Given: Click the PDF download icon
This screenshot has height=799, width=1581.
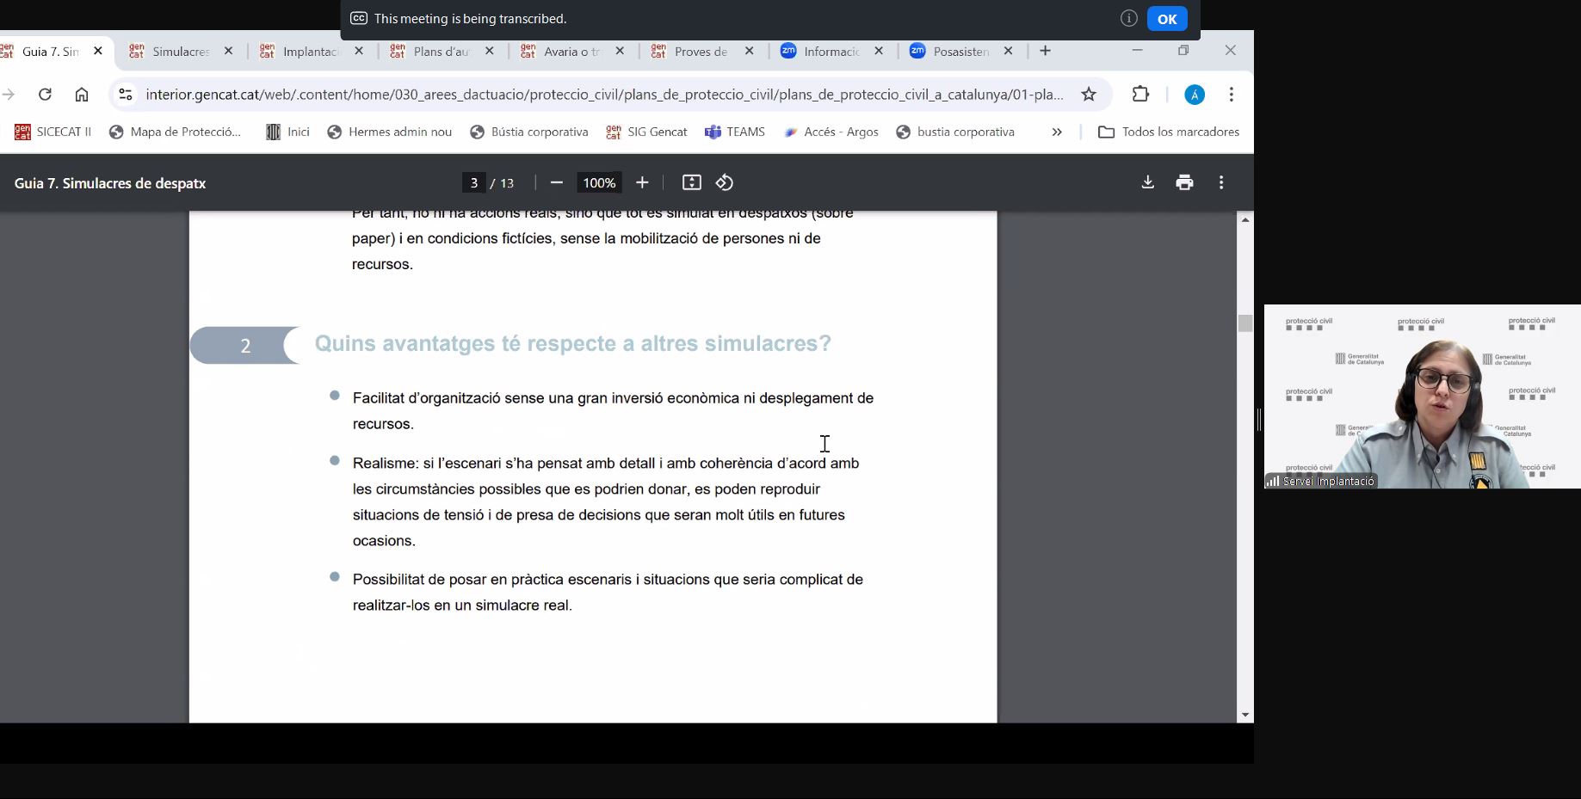Looking at the screenshot, I should (1147, 182).
